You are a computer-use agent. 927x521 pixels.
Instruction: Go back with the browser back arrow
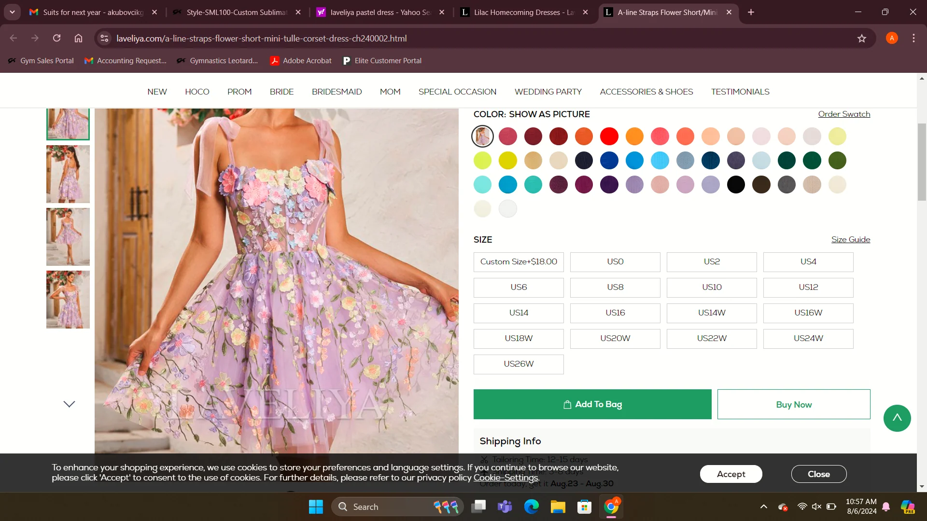(x=14, y=38)
